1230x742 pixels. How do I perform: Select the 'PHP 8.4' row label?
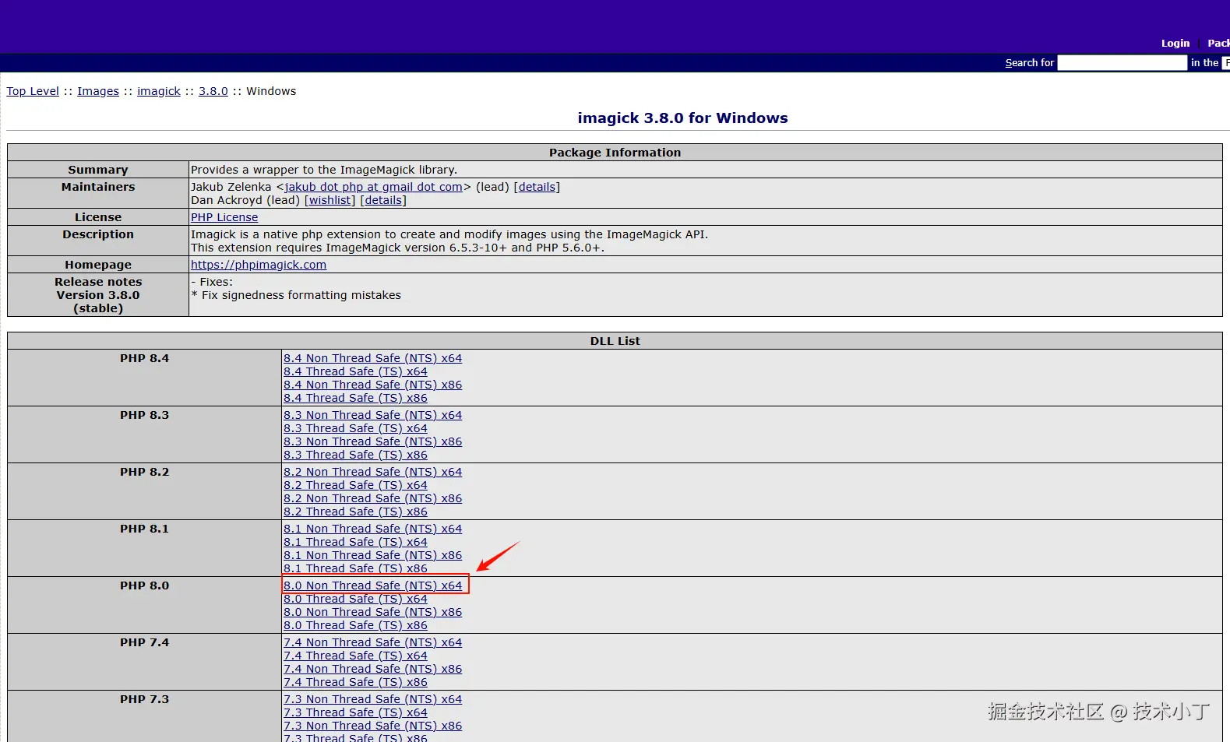pyautogui.click(x=144, y=358)
